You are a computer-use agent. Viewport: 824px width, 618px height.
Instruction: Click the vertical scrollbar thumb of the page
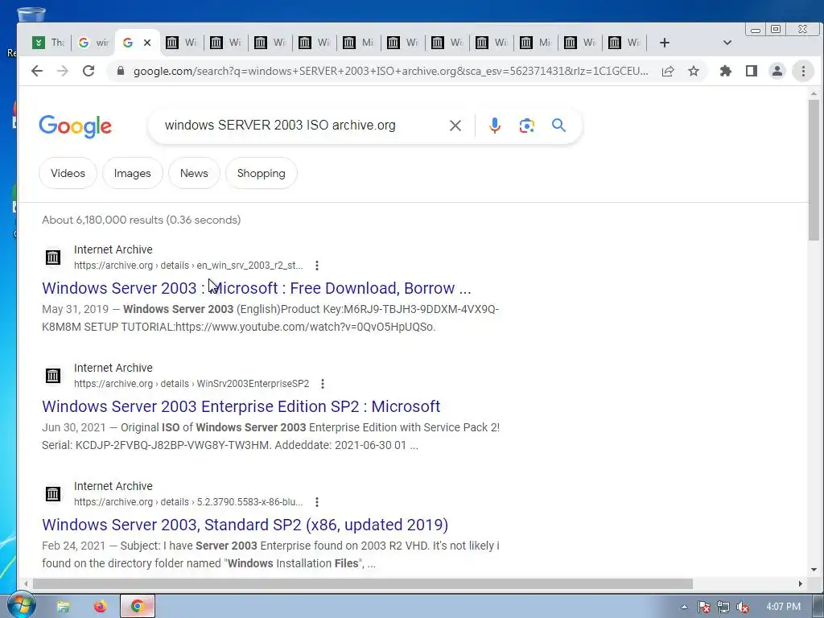pyautogui.click(x=814, y=169)
